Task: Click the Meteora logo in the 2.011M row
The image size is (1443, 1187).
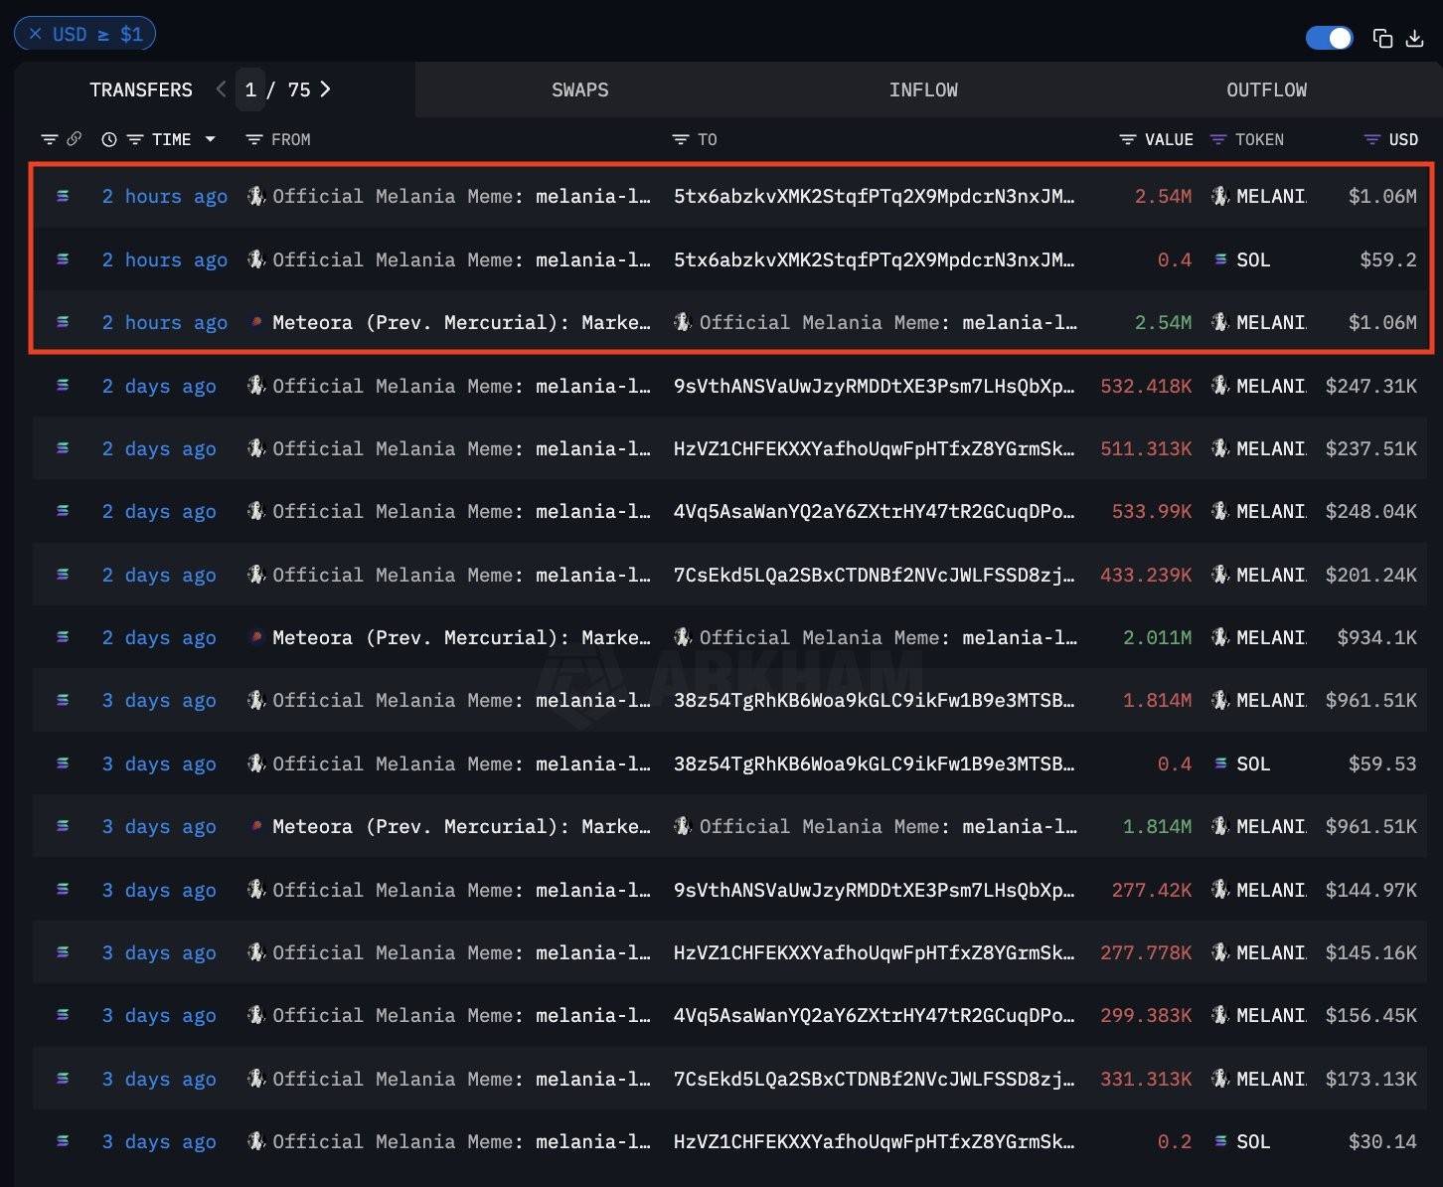Action: [x=256, y=637]
